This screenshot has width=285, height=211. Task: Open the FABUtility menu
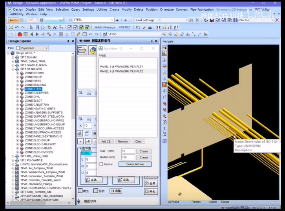pyautogui.click(x=16, y=14)
